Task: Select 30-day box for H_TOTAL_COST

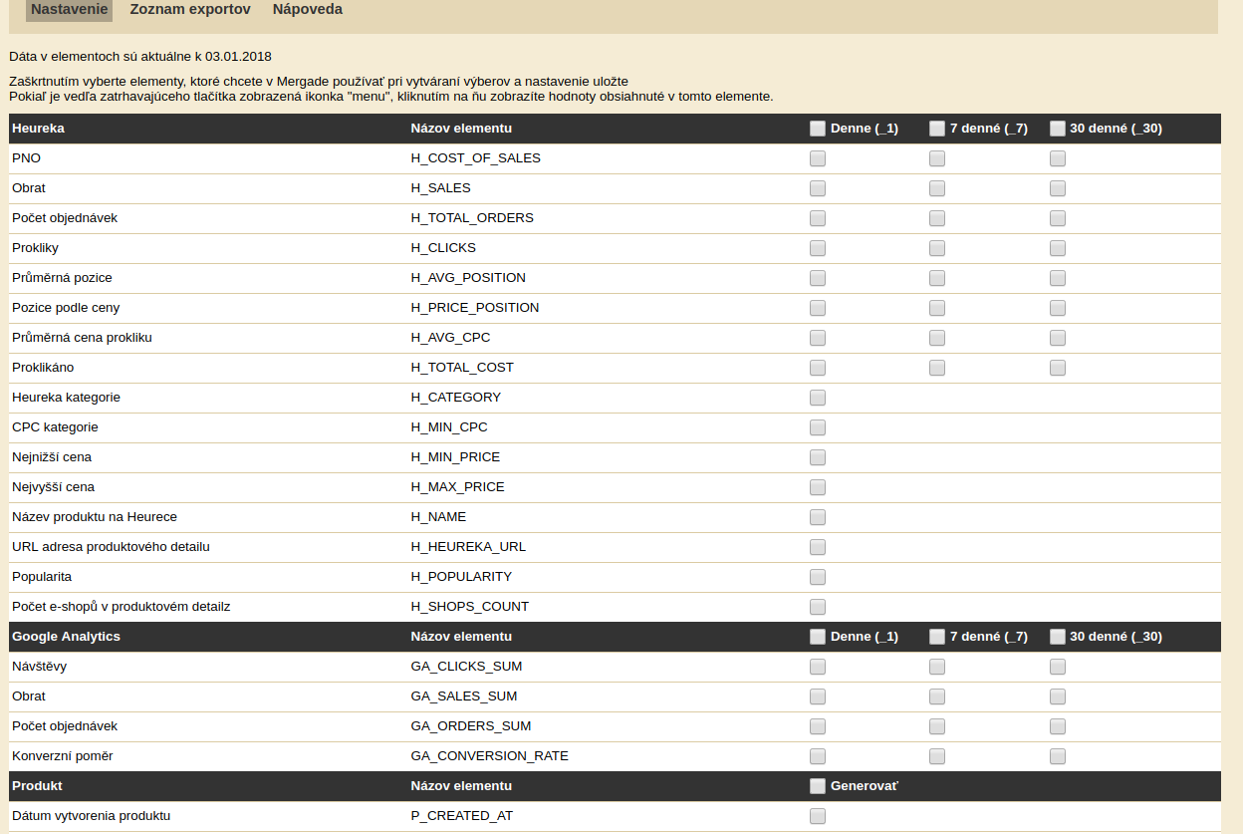Action: click(1058, 368)
